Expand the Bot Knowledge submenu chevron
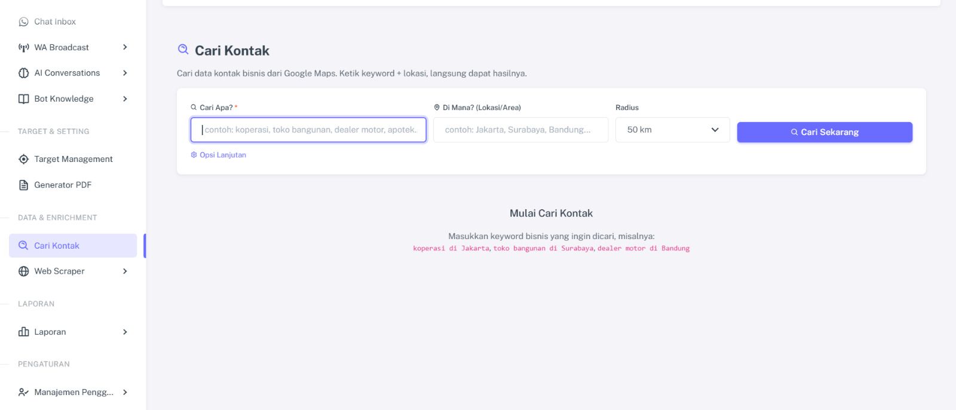Image resolution: width=956 pixels, height=410 pixels. click(125, 99)
